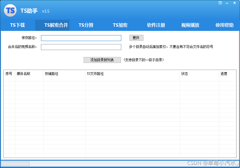Close the TS助手 window
Screen dimensions: 240x168
[x=234, y=3]
